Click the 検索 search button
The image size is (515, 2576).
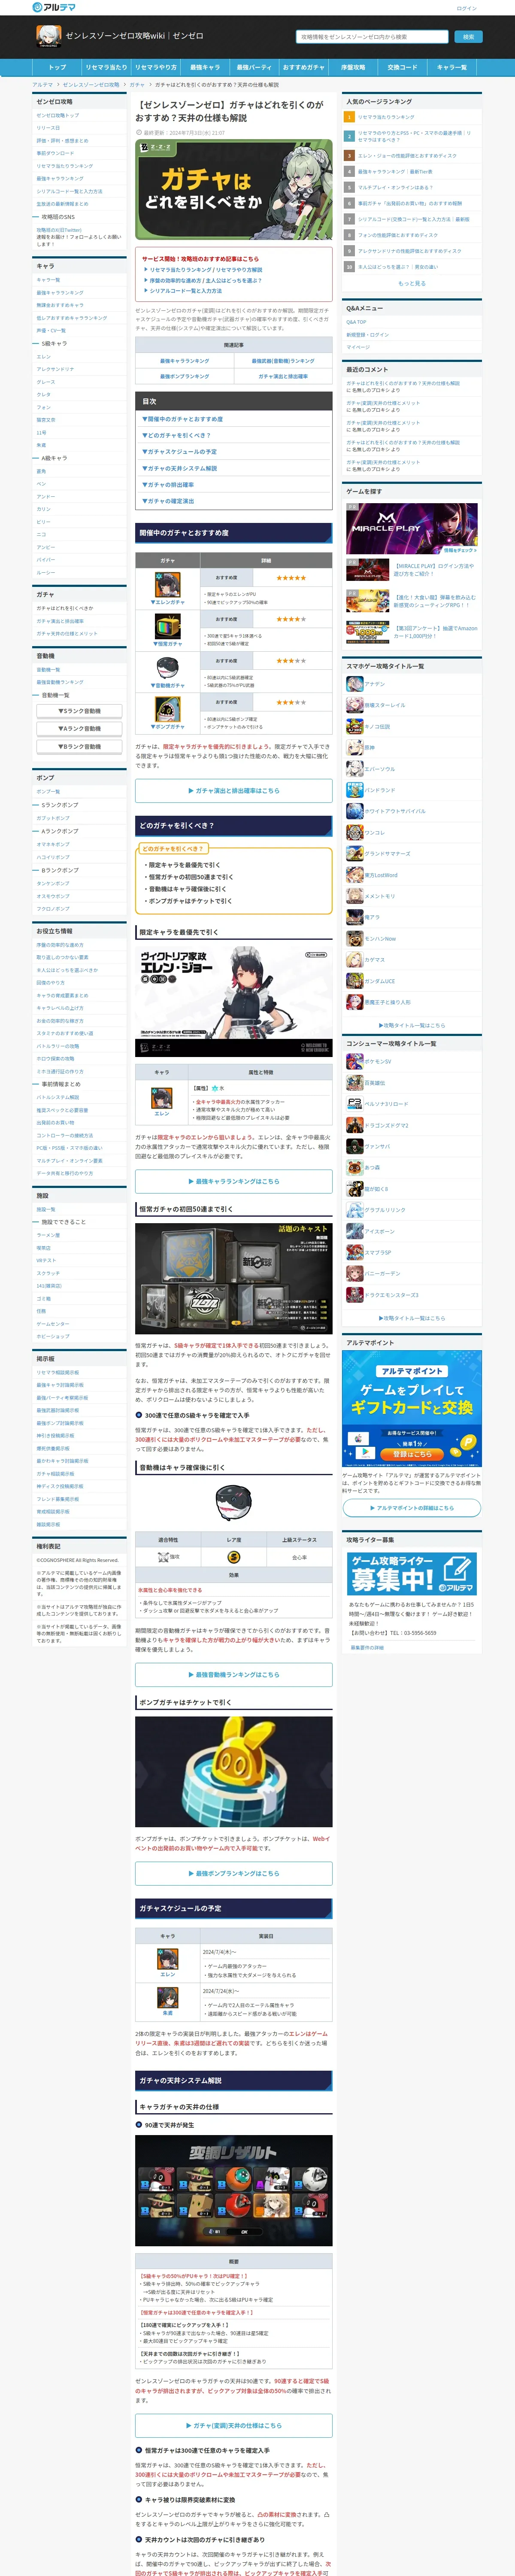pos(468,37)
